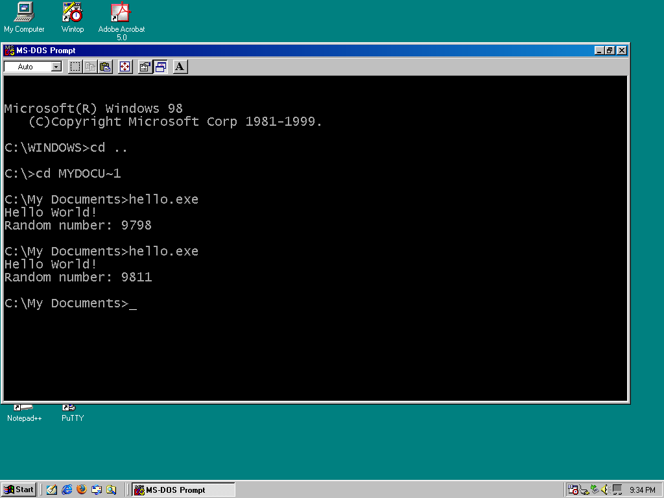The image size is (664, 498).
Task: Open the MS-DOS Prompt Properties toolbar button
Action: [145, 67]
